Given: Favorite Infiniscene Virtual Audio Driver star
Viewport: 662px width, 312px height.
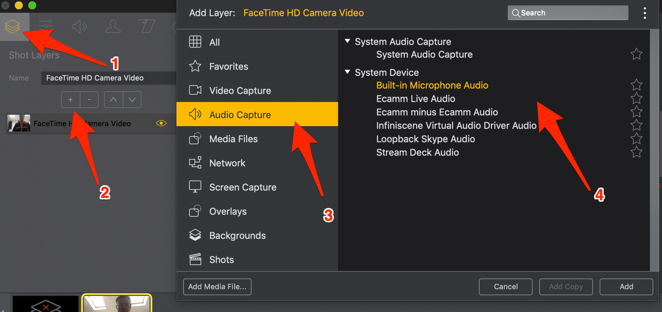Looking at the screenshot, I should (x=636, y=125).
